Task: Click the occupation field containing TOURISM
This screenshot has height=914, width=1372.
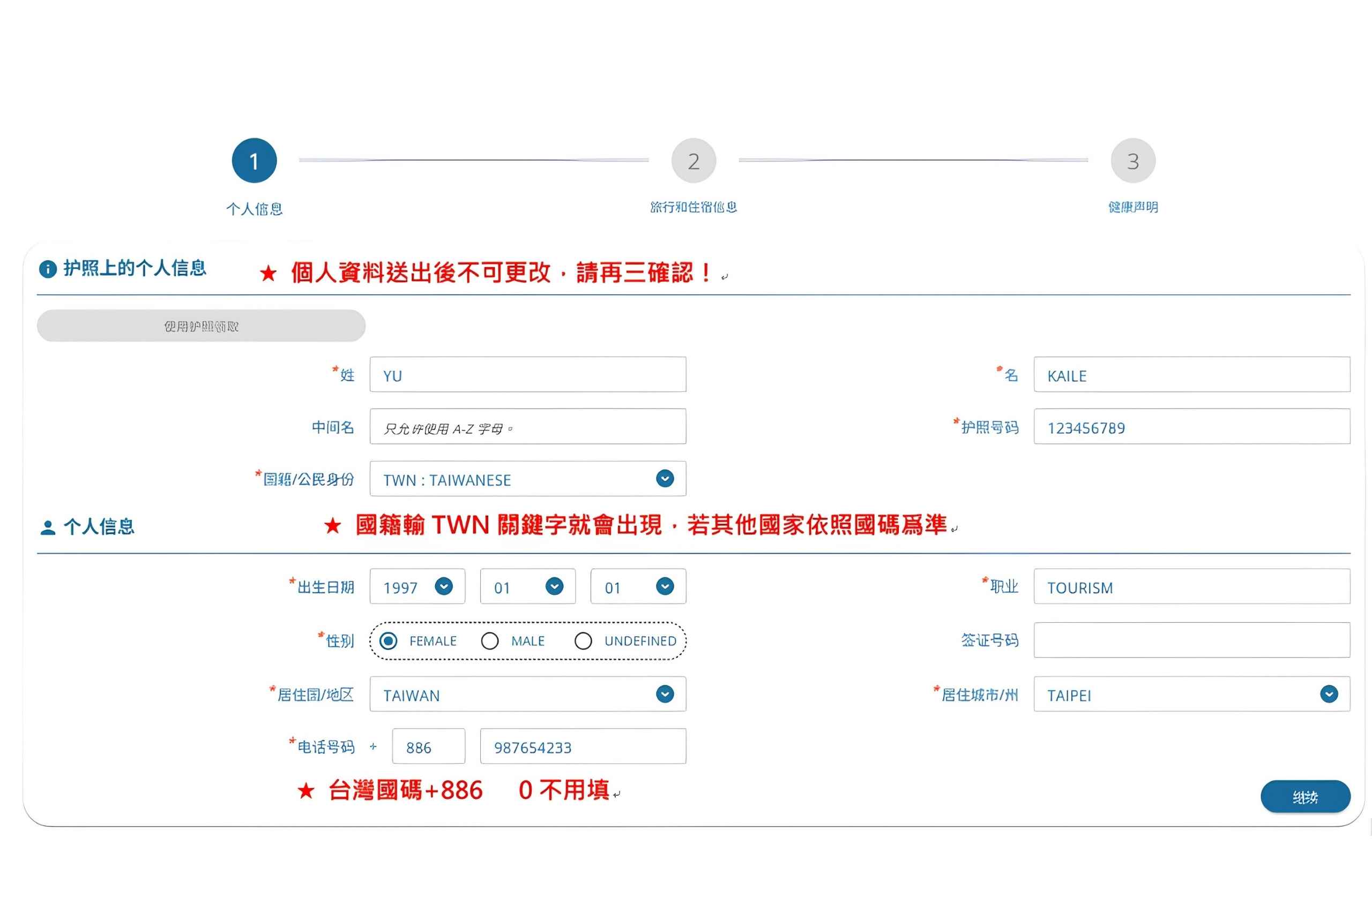Action: tap(1192, 586)
